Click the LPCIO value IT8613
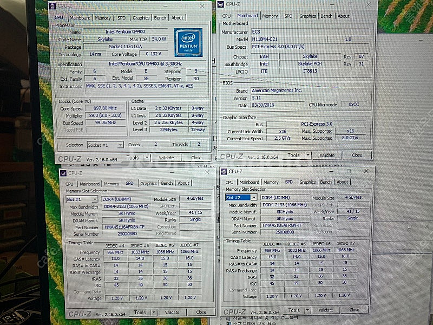Image resolution: width=433 pixels, height=325 pixels. 310,71
